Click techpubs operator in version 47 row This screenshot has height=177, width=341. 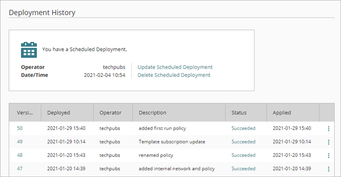pyautogui.click(x=110, y=169)
